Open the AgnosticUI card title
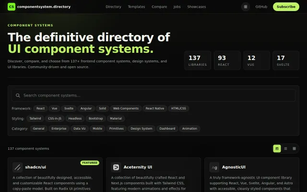 [234, 167]
